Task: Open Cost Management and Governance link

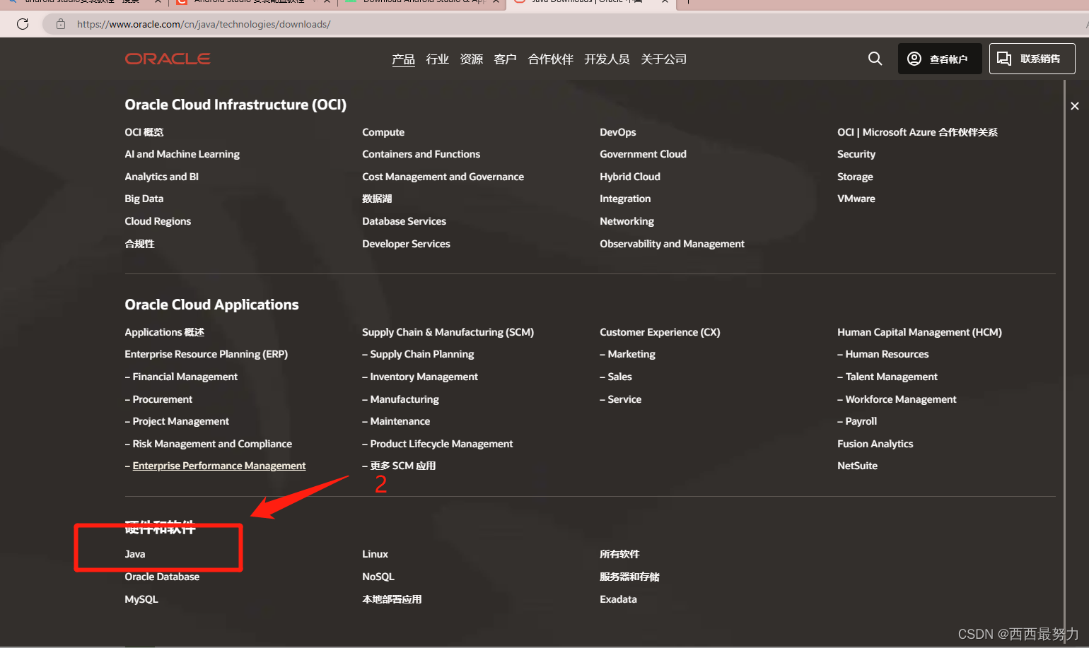Action: 443,177
